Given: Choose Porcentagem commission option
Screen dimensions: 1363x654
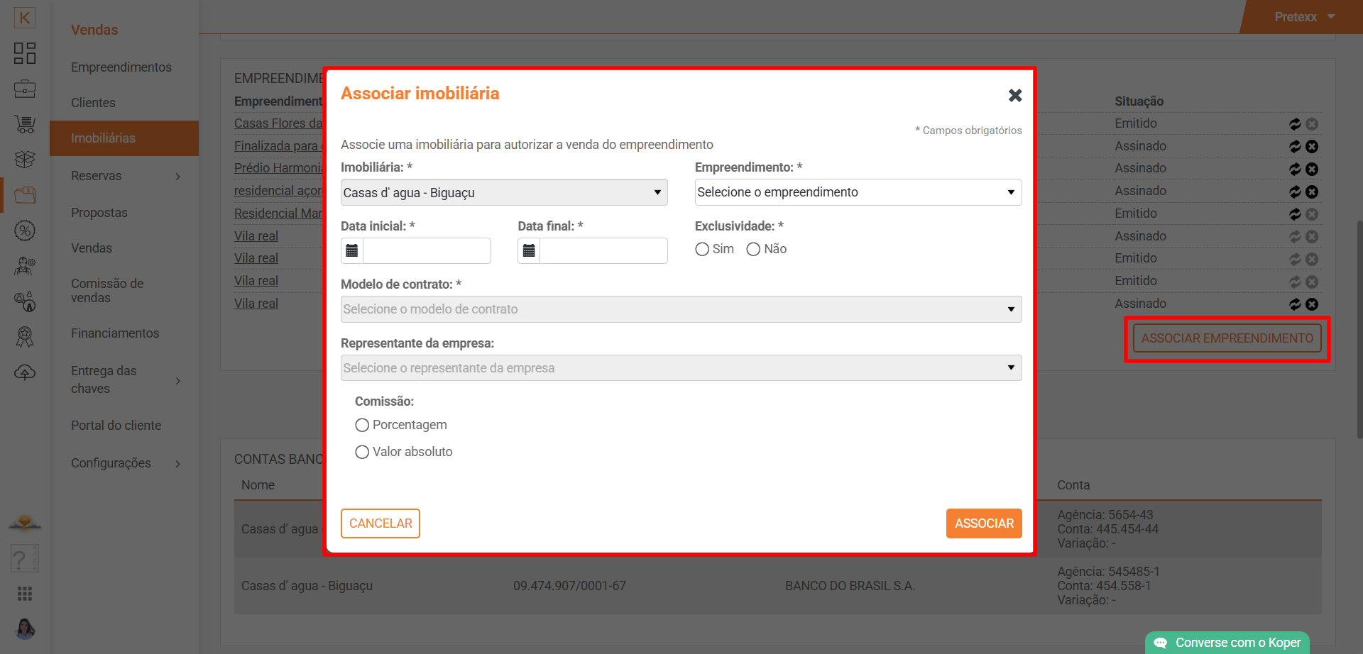Looking at the screenshot, I should coord(362,426).
